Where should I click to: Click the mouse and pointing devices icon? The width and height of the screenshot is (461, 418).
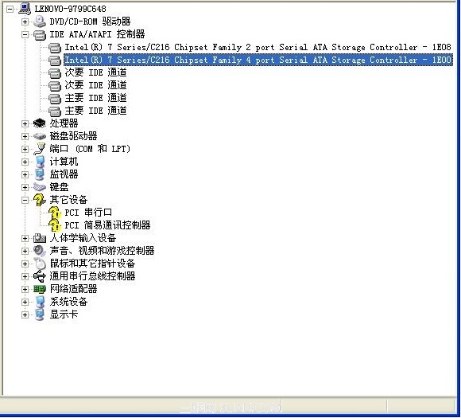click(40, 264)
